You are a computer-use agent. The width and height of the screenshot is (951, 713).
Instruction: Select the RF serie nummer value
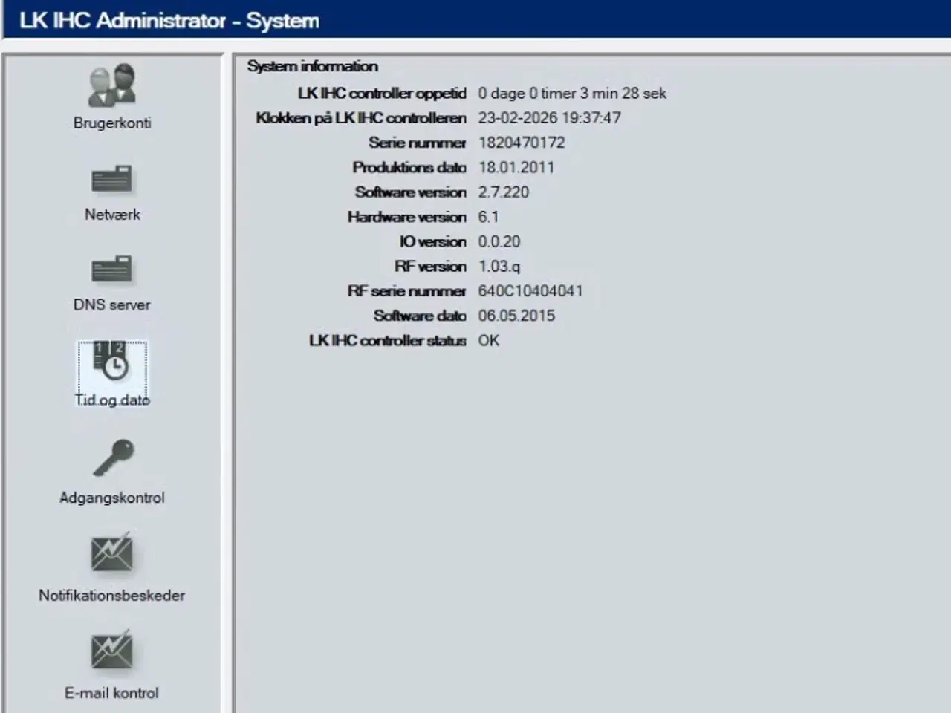pos(530,291)
